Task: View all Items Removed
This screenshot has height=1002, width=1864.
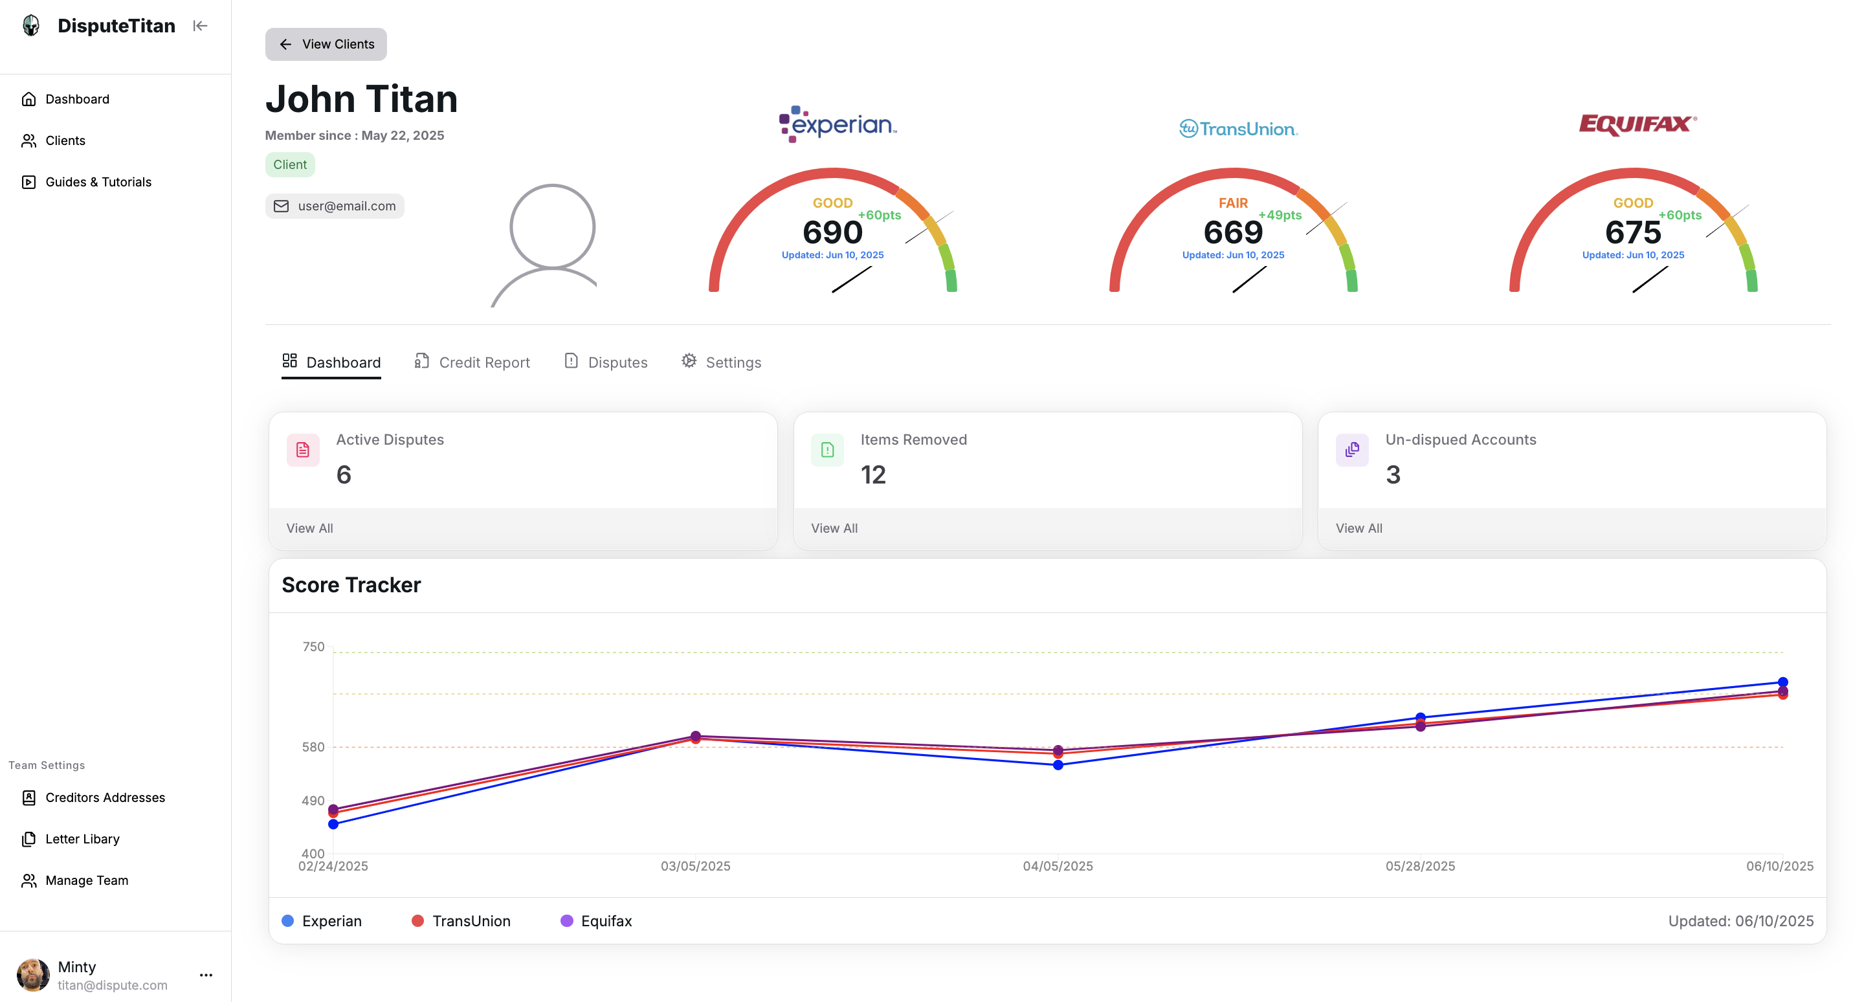Action: 834,528
